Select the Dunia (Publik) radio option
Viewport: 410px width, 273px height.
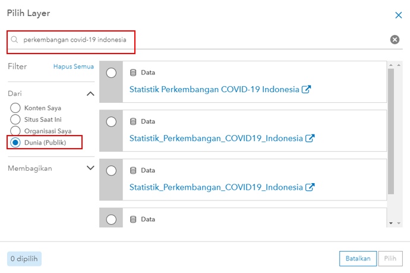(x=15, y=143)
